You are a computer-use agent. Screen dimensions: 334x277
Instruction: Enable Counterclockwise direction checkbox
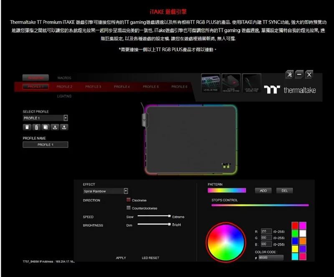[x=129, y=208]
